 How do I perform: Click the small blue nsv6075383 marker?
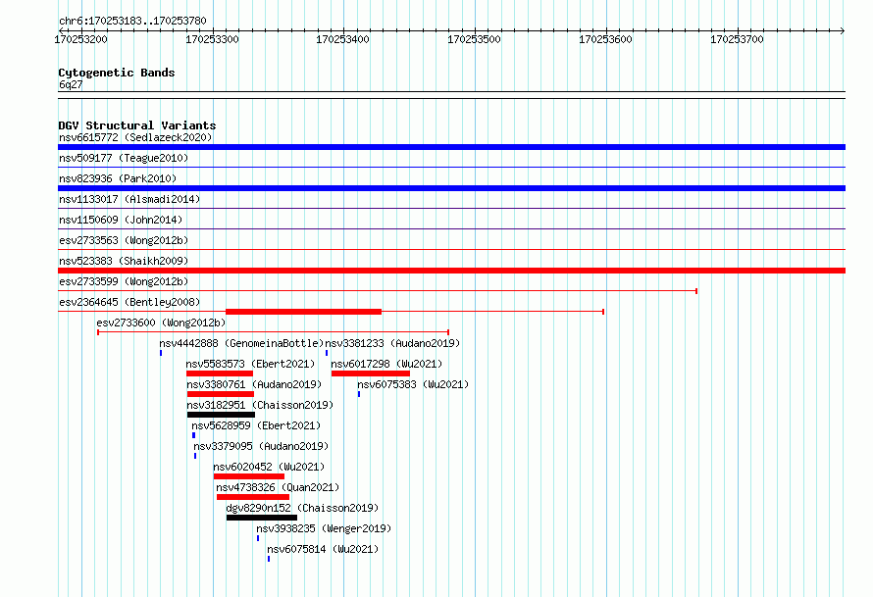(359, 394)
